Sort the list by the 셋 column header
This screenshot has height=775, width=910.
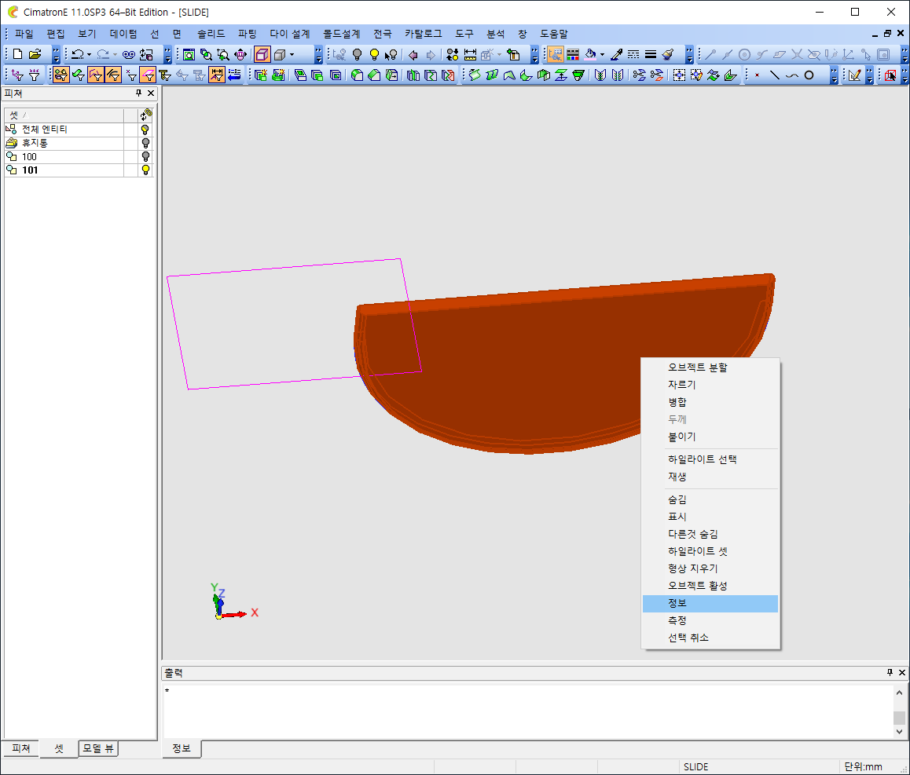(x=64, y=115)
